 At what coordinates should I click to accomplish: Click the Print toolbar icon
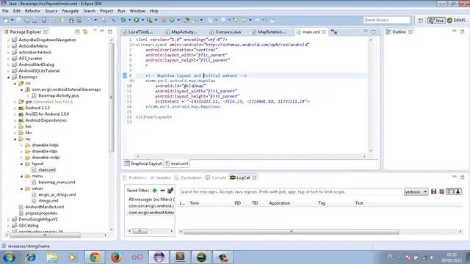35,20
